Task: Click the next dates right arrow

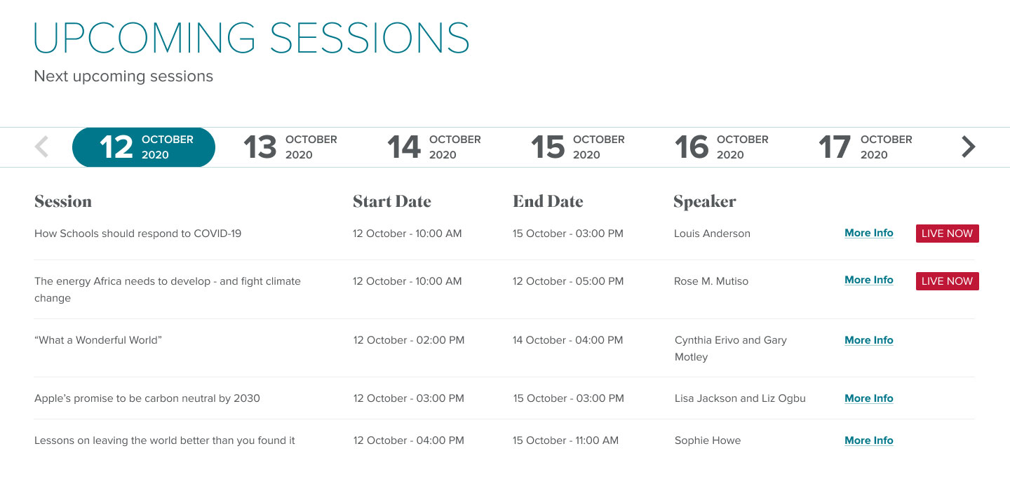Action: pos(968,147)
